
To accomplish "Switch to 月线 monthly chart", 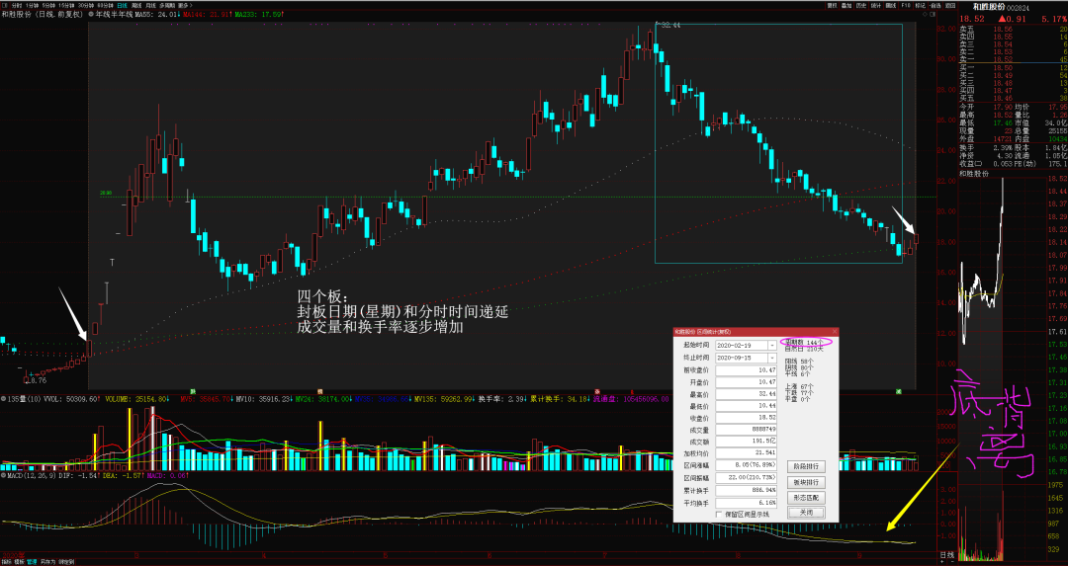I will pyautogui.click(x=150, y=6).
